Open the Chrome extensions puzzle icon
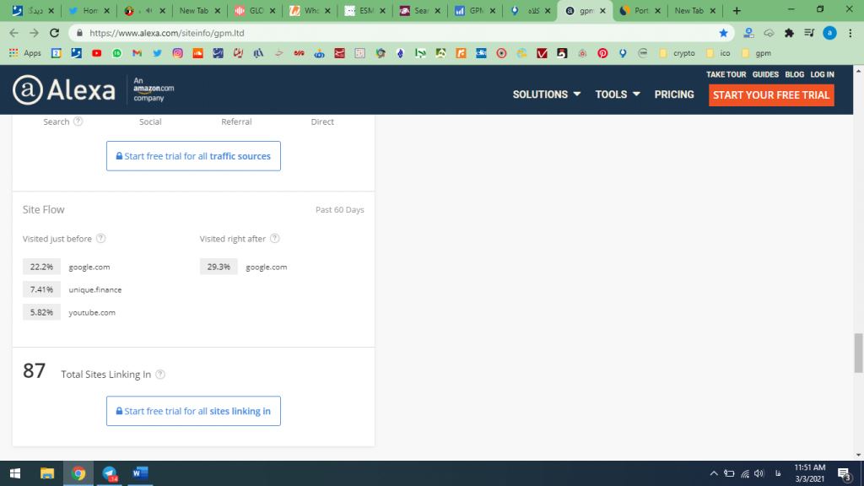Viewport: 864px width, 486px height. click(x=789, y=33)
